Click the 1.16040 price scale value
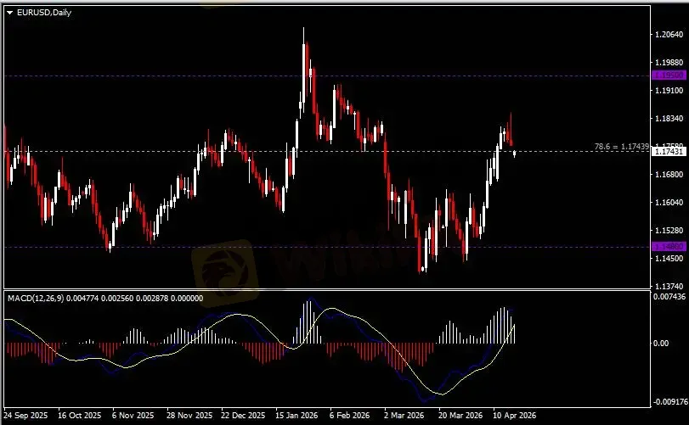Viewport: 689px width, 425px height. [x=667, y=202]
